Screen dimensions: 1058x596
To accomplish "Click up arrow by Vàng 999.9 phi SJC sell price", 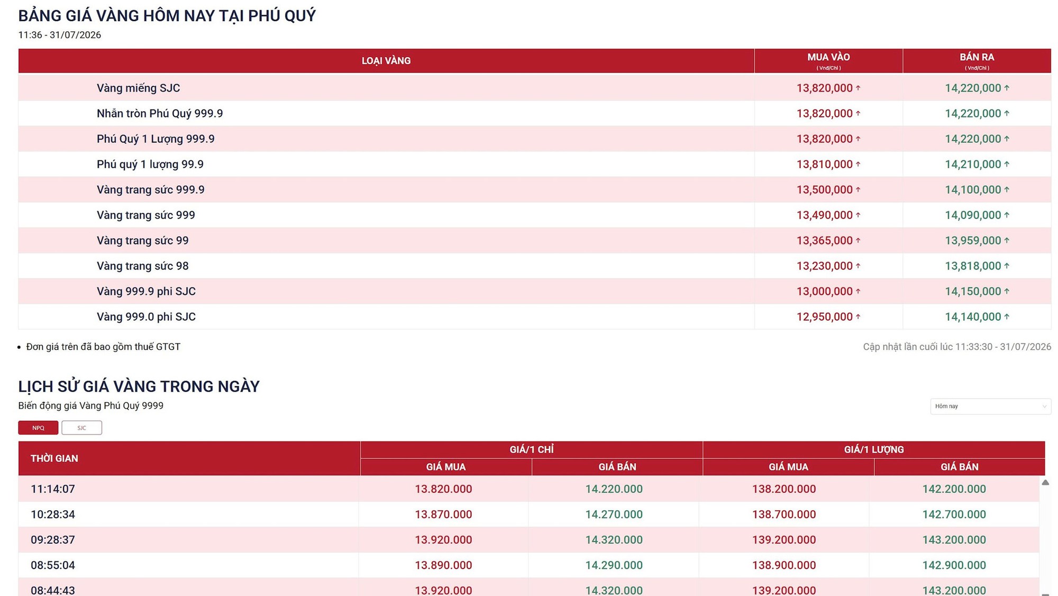I will tap(1007, 291).
